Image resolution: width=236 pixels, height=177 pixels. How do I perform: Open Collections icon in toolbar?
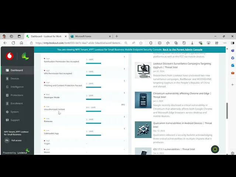(x=176, y=43)
